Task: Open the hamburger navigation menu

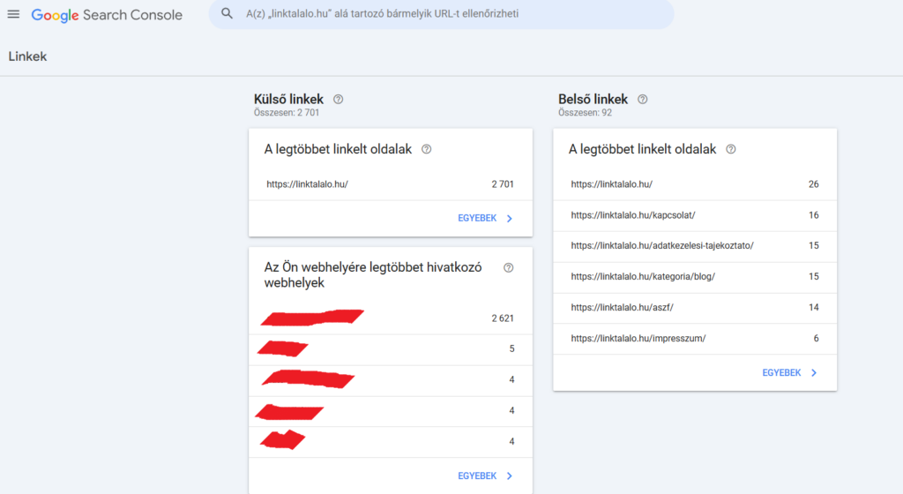Action: pyautogui.click(x=13, y=14)
